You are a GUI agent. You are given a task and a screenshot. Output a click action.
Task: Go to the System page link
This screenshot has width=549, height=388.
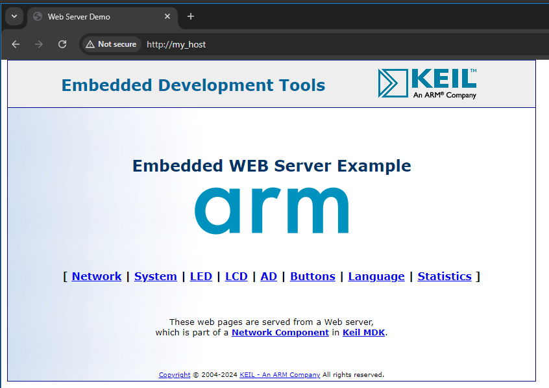click(156, 276)
